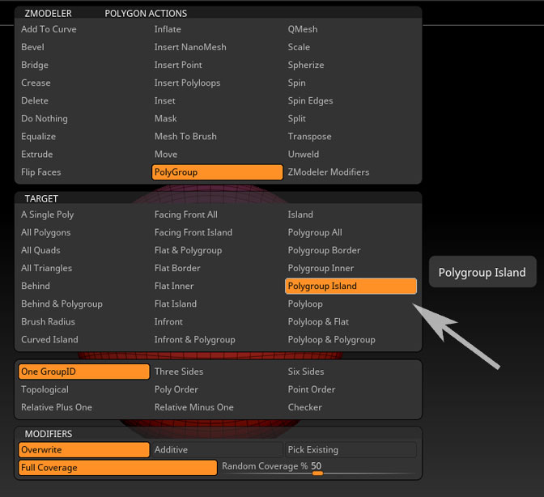Select QMesh action
Viewport: 544px width, 497px height.
[303, 29]
